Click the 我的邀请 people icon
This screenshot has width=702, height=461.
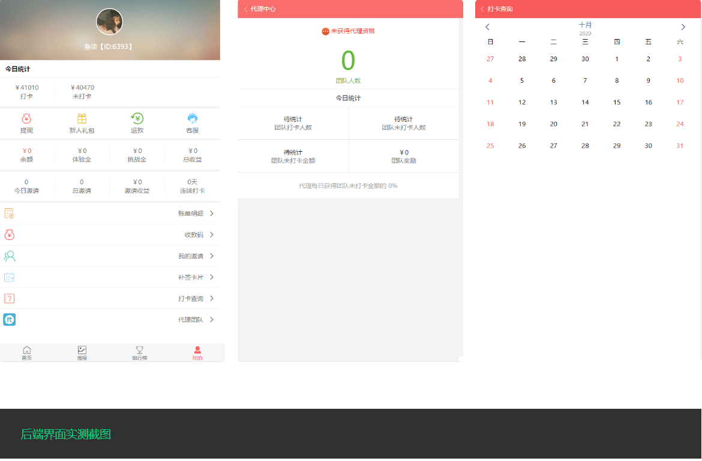[x=10, y=256]
